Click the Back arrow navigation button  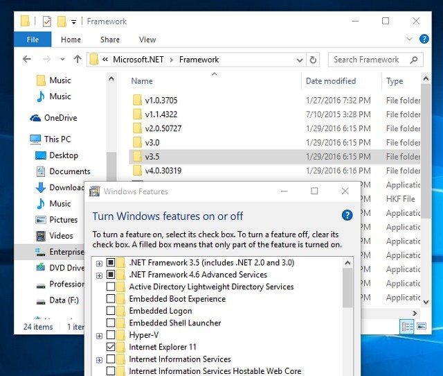coord(26,60)
